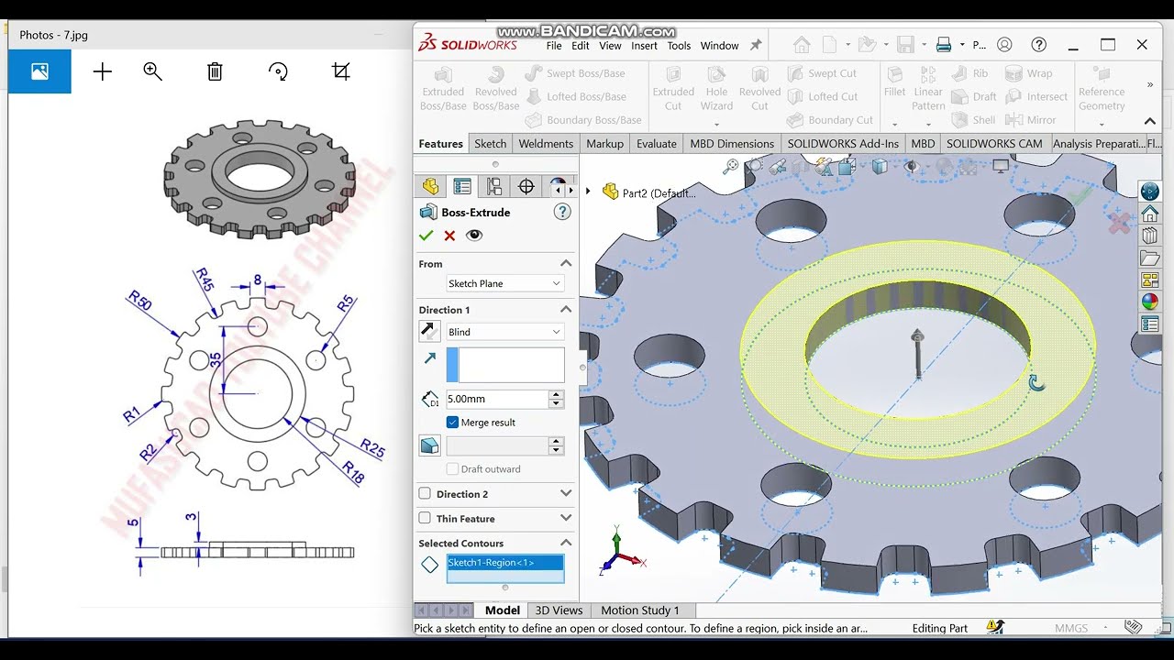Cancel Boss-Extrude with red X
Image resolution: width=1174 pixels, height=660 pixels.
click(449, 236)
